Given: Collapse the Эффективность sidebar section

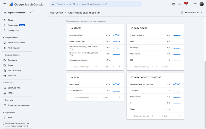Looking at the screenshot, I should point(3,37).
